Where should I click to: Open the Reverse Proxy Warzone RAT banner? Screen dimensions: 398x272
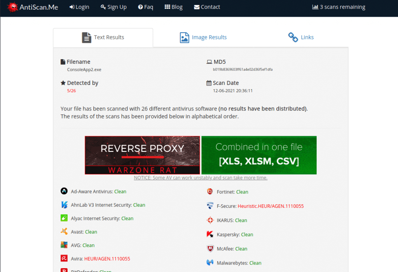click(142, 155)
